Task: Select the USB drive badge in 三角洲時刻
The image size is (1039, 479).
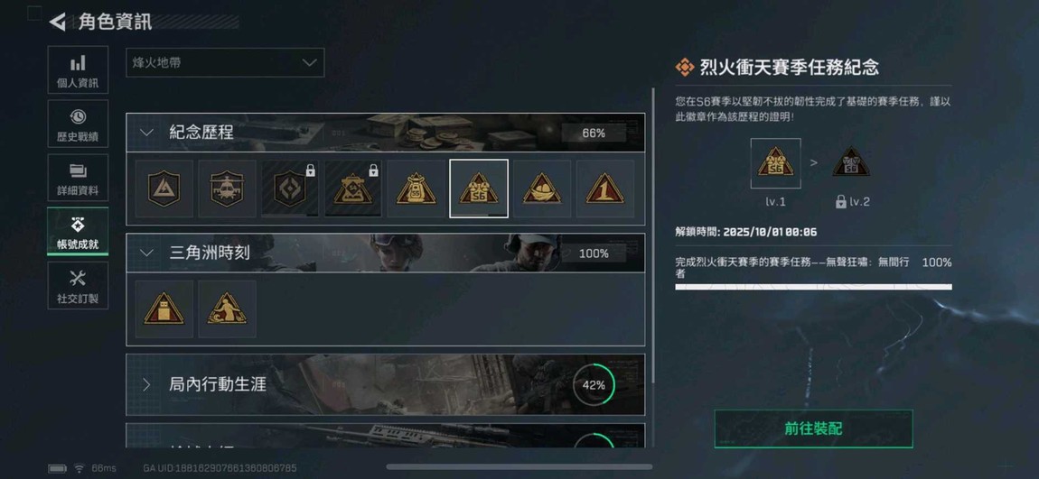Action: 164,309
